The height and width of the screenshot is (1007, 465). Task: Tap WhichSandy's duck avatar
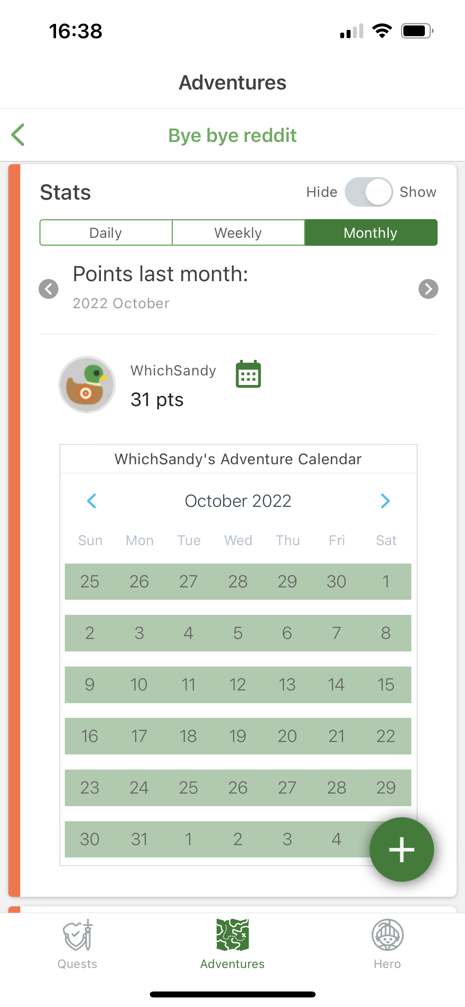[87, 385]
